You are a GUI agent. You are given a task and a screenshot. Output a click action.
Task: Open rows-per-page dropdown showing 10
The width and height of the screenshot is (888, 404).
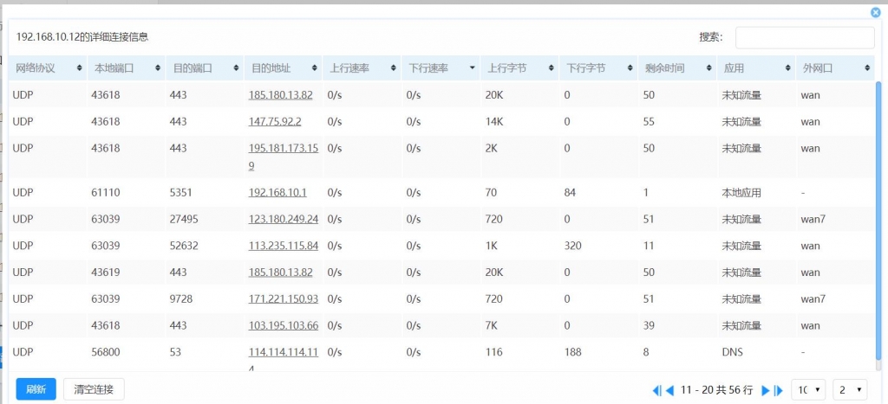808,390
